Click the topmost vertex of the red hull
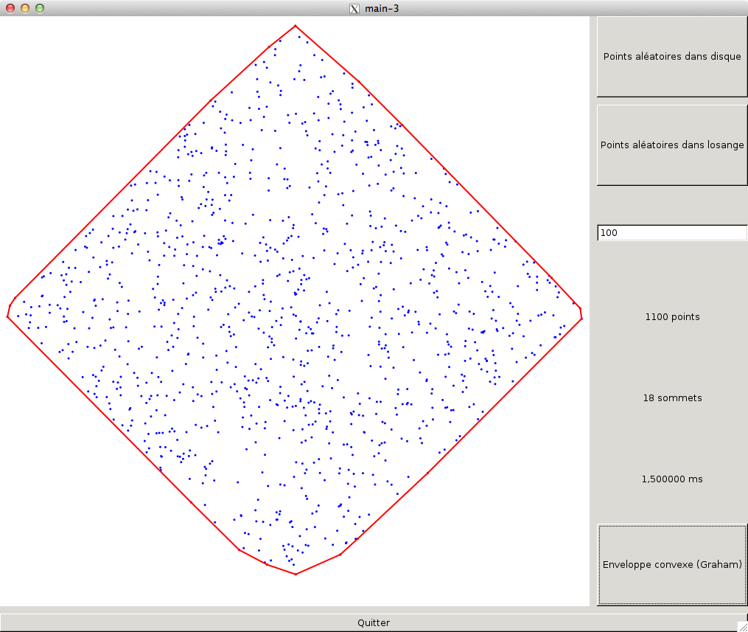The height and width of the screenshot is (632, 748). coord(296,25)
